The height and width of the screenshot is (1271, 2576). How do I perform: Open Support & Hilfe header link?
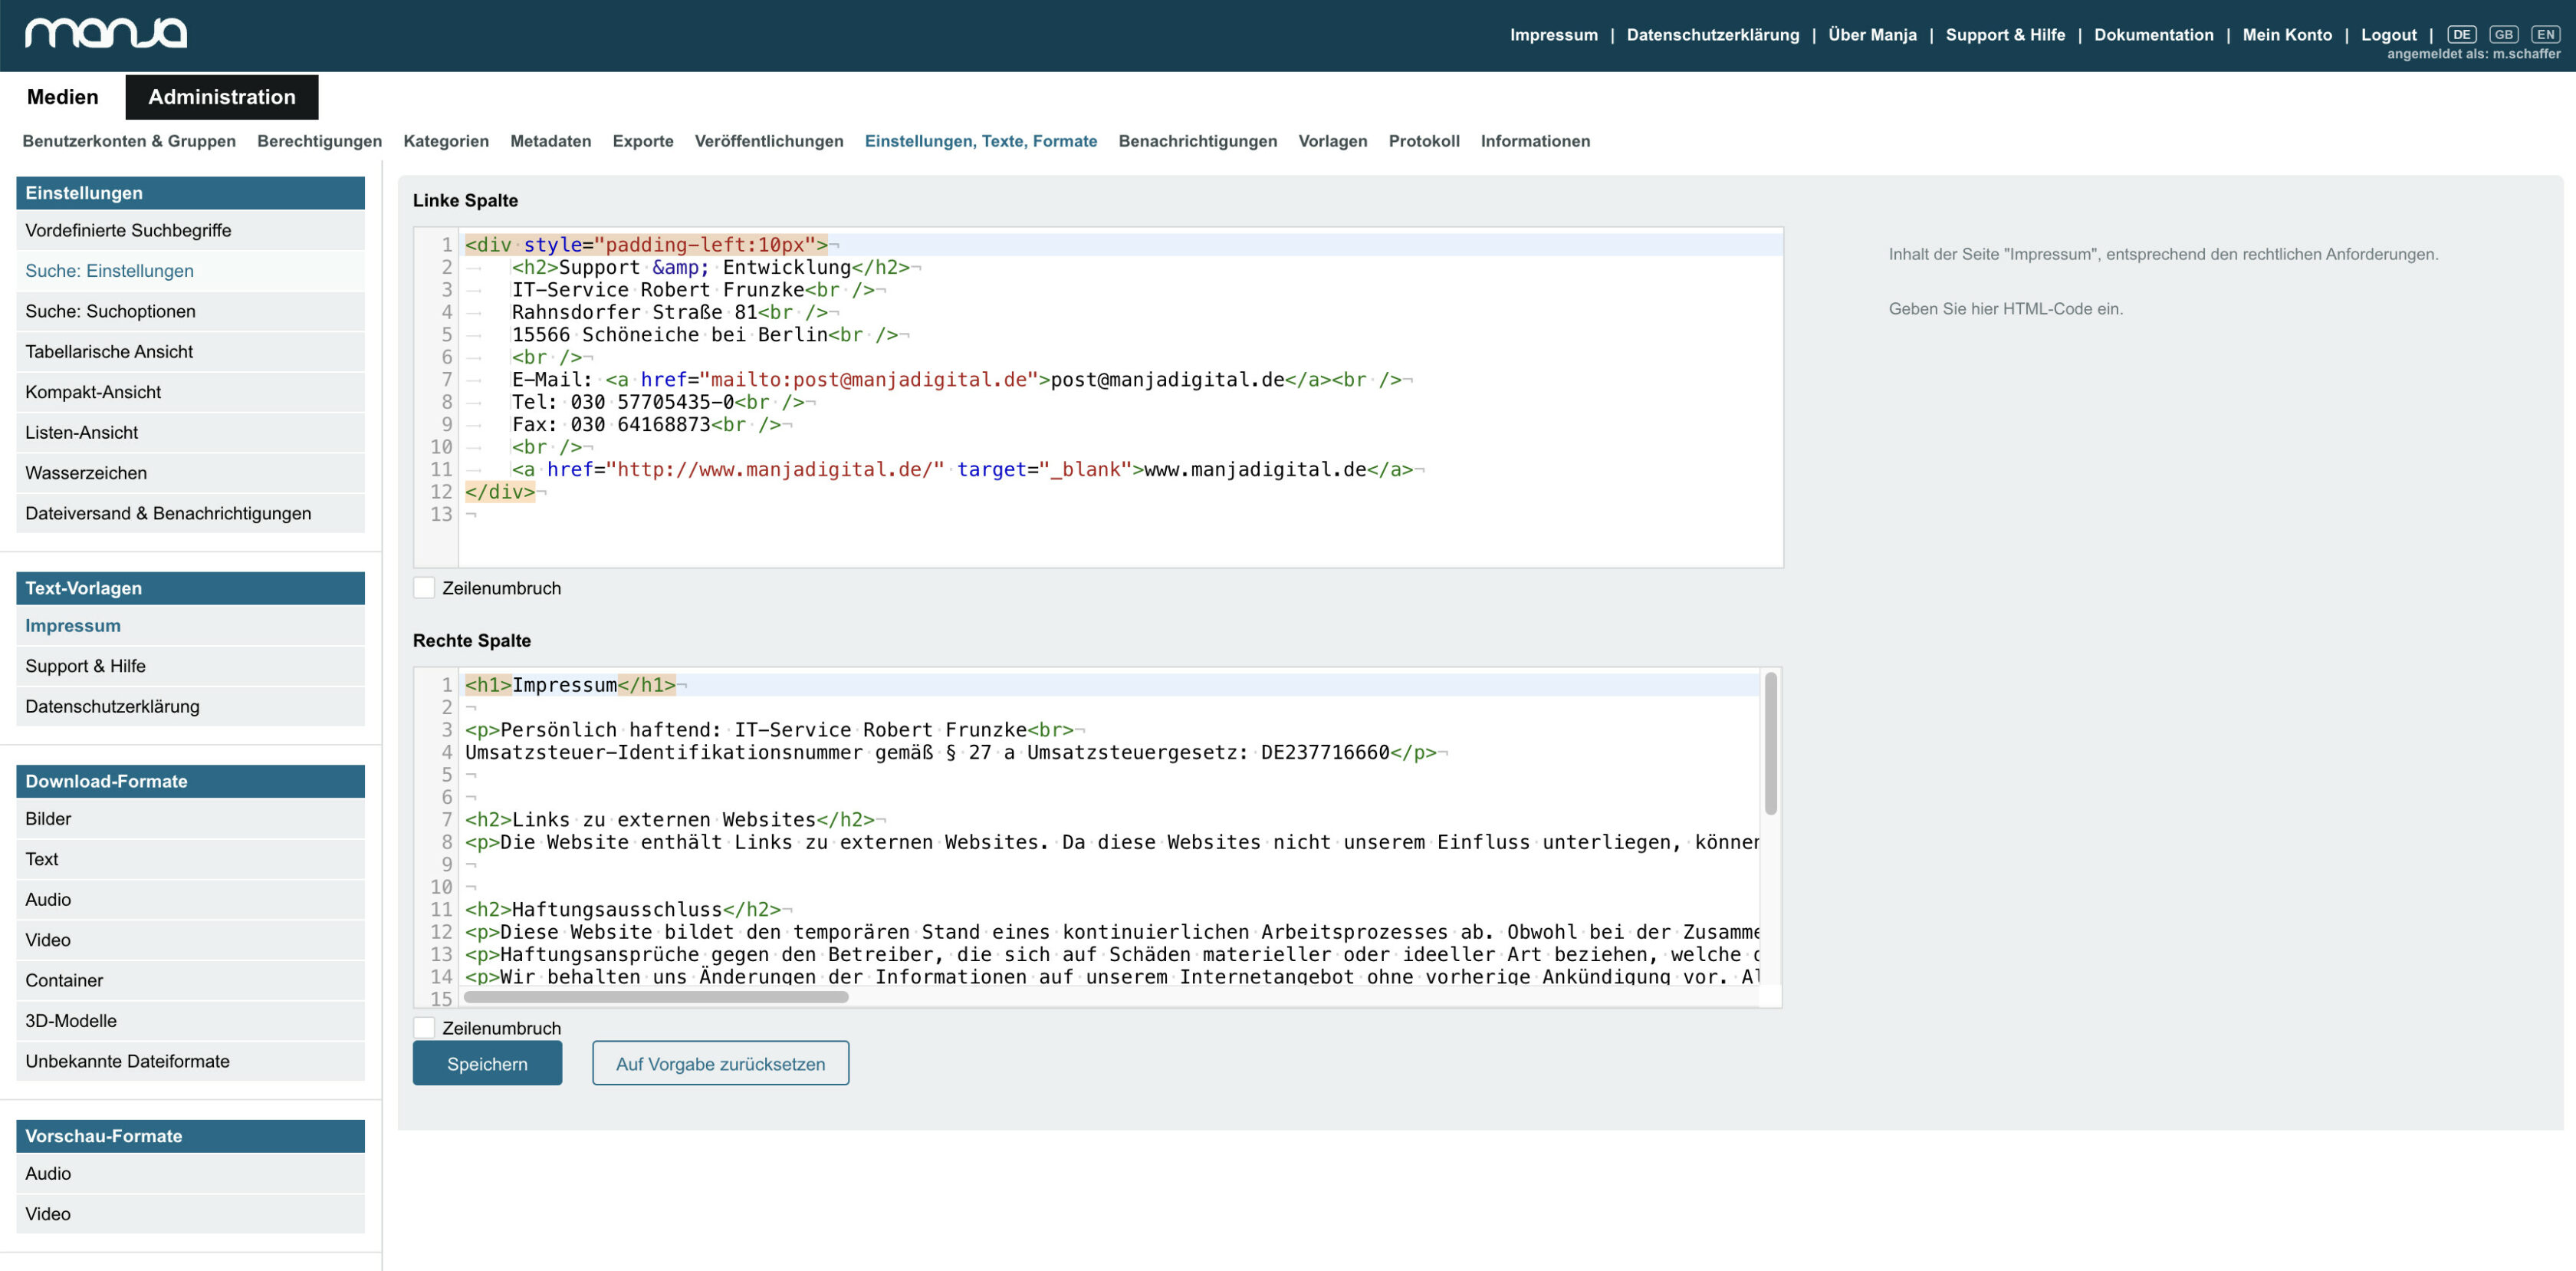point(2005,34)
